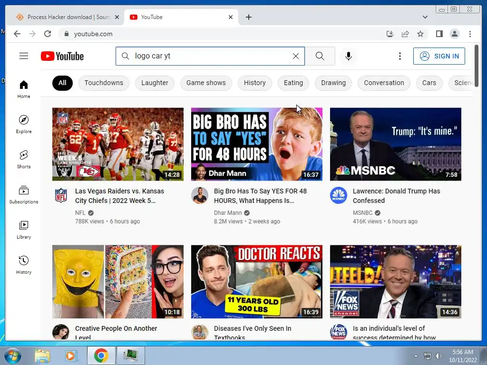Viewport: 487px width, 365px height.
Task: Open NFL channel avatar
Action: tap(61, 195)
